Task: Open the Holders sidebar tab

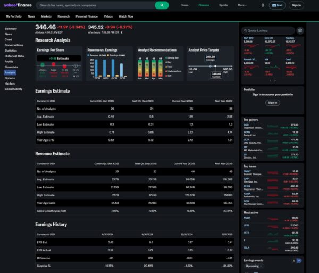Action: tap(10, 84)
